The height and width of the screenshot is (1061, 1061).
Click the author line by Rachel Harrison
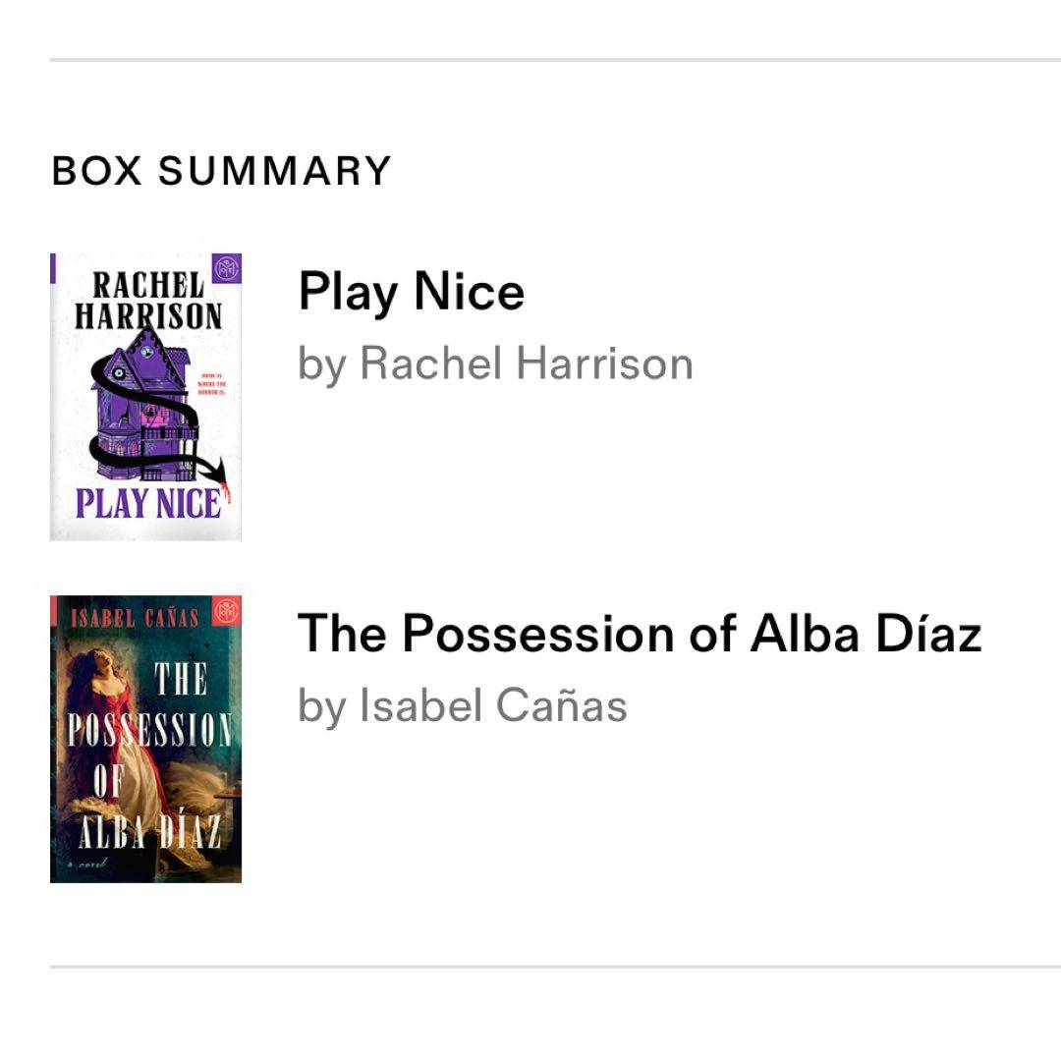(x=495, y=364)
